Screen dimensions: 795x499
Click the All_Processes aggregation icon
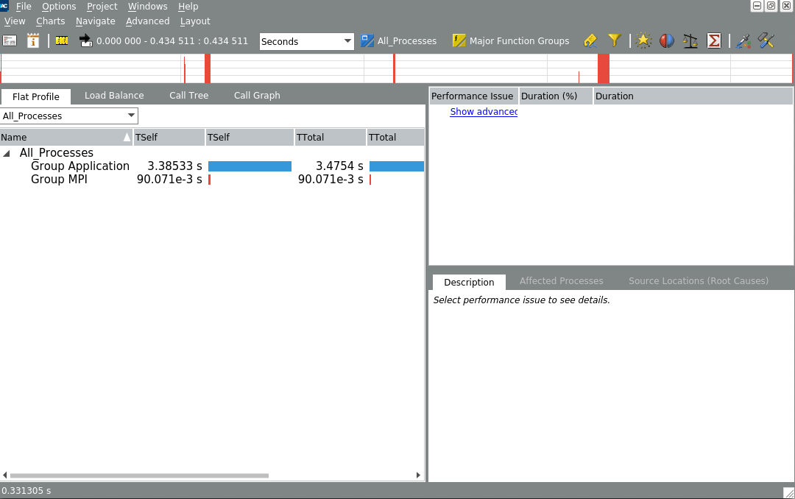[367, 40]
